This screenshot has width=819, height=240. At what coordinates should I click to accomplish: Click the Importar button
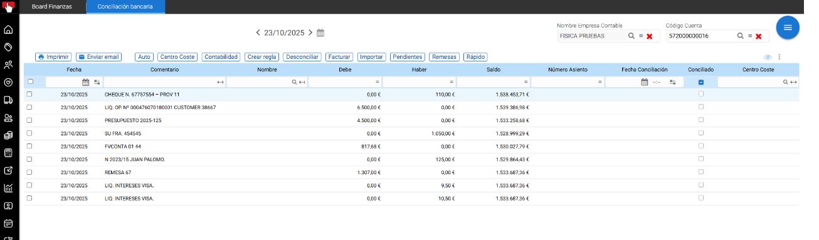click(371, 57)
